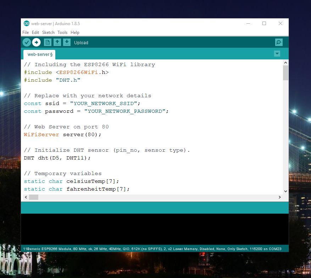Create a new sketch via toolbar icon
Image resolution: width=311 pixels, height=278 pixels.
click(48, 42)
